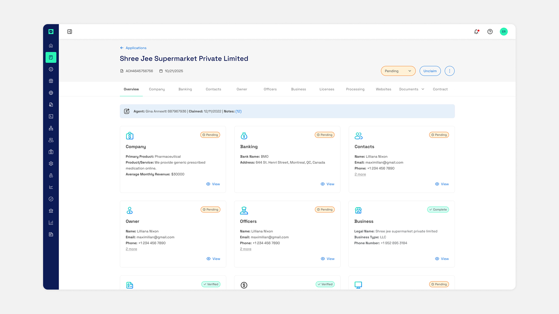Switch to the Processing tab
The image size is (559, 314).
pos(355,89)
